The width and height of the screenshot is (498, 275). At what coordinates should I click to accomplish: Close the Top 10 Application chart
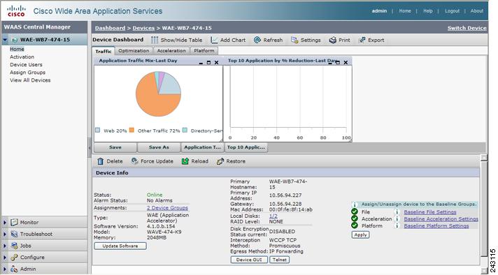pyautogui.click(x=346, y=63)
